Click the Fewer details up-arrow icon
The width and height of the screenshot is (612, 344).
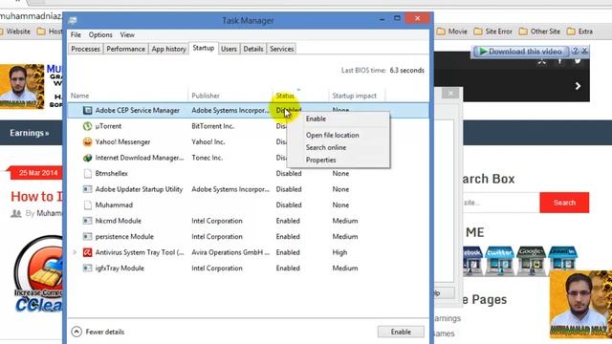[76, 332]
